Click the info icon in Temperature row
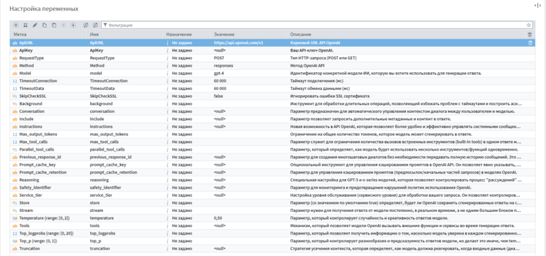Screen dimensions: 546x256 [x=167, y=218]
